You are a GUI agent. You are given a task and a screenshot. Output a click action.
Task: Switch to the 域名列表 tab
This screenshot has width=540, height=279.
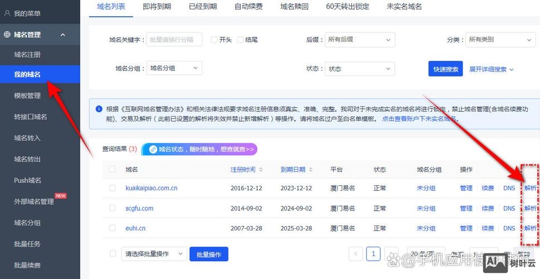point(111,7)
